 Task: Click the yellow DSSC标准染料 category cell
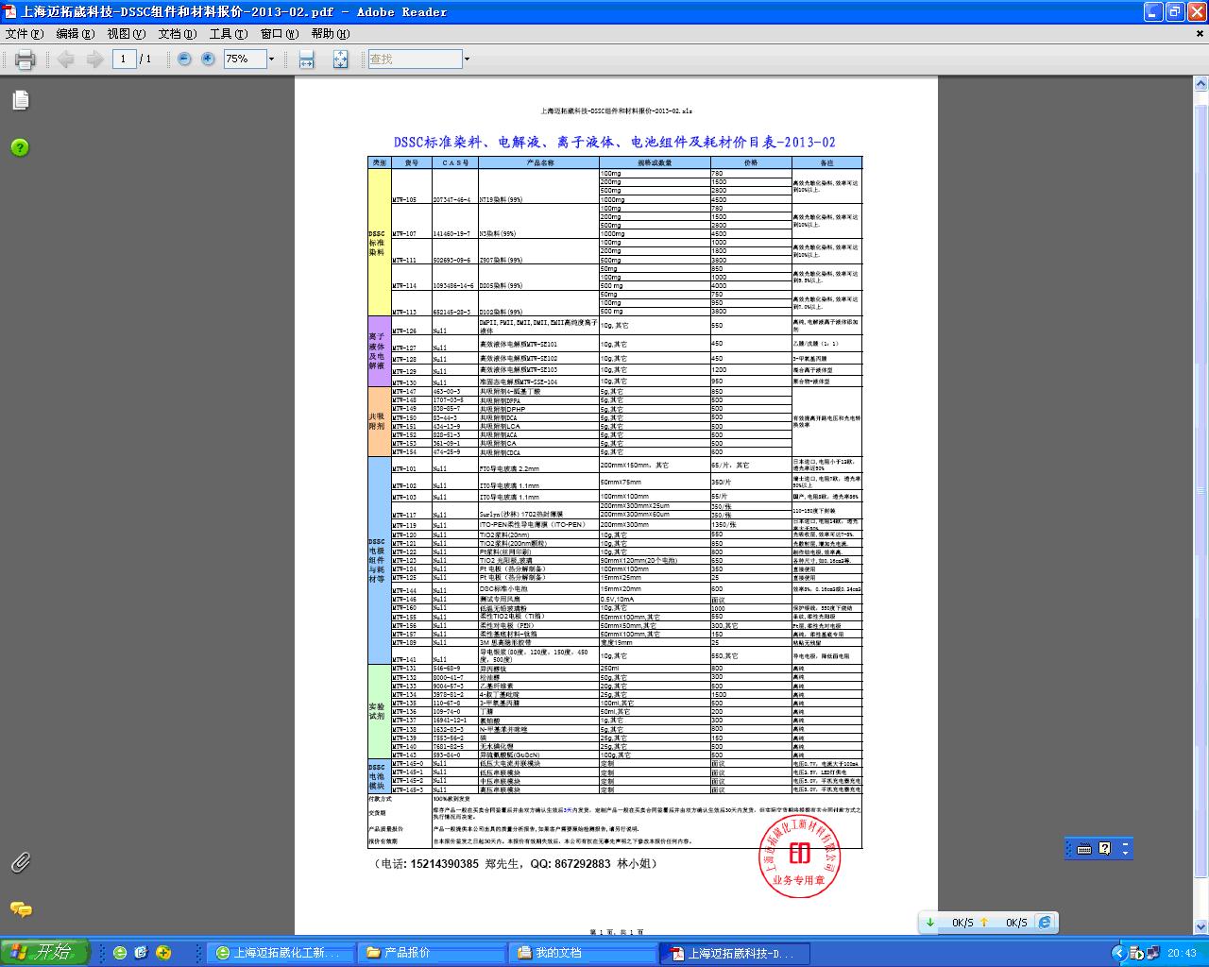tap(379, 242)
